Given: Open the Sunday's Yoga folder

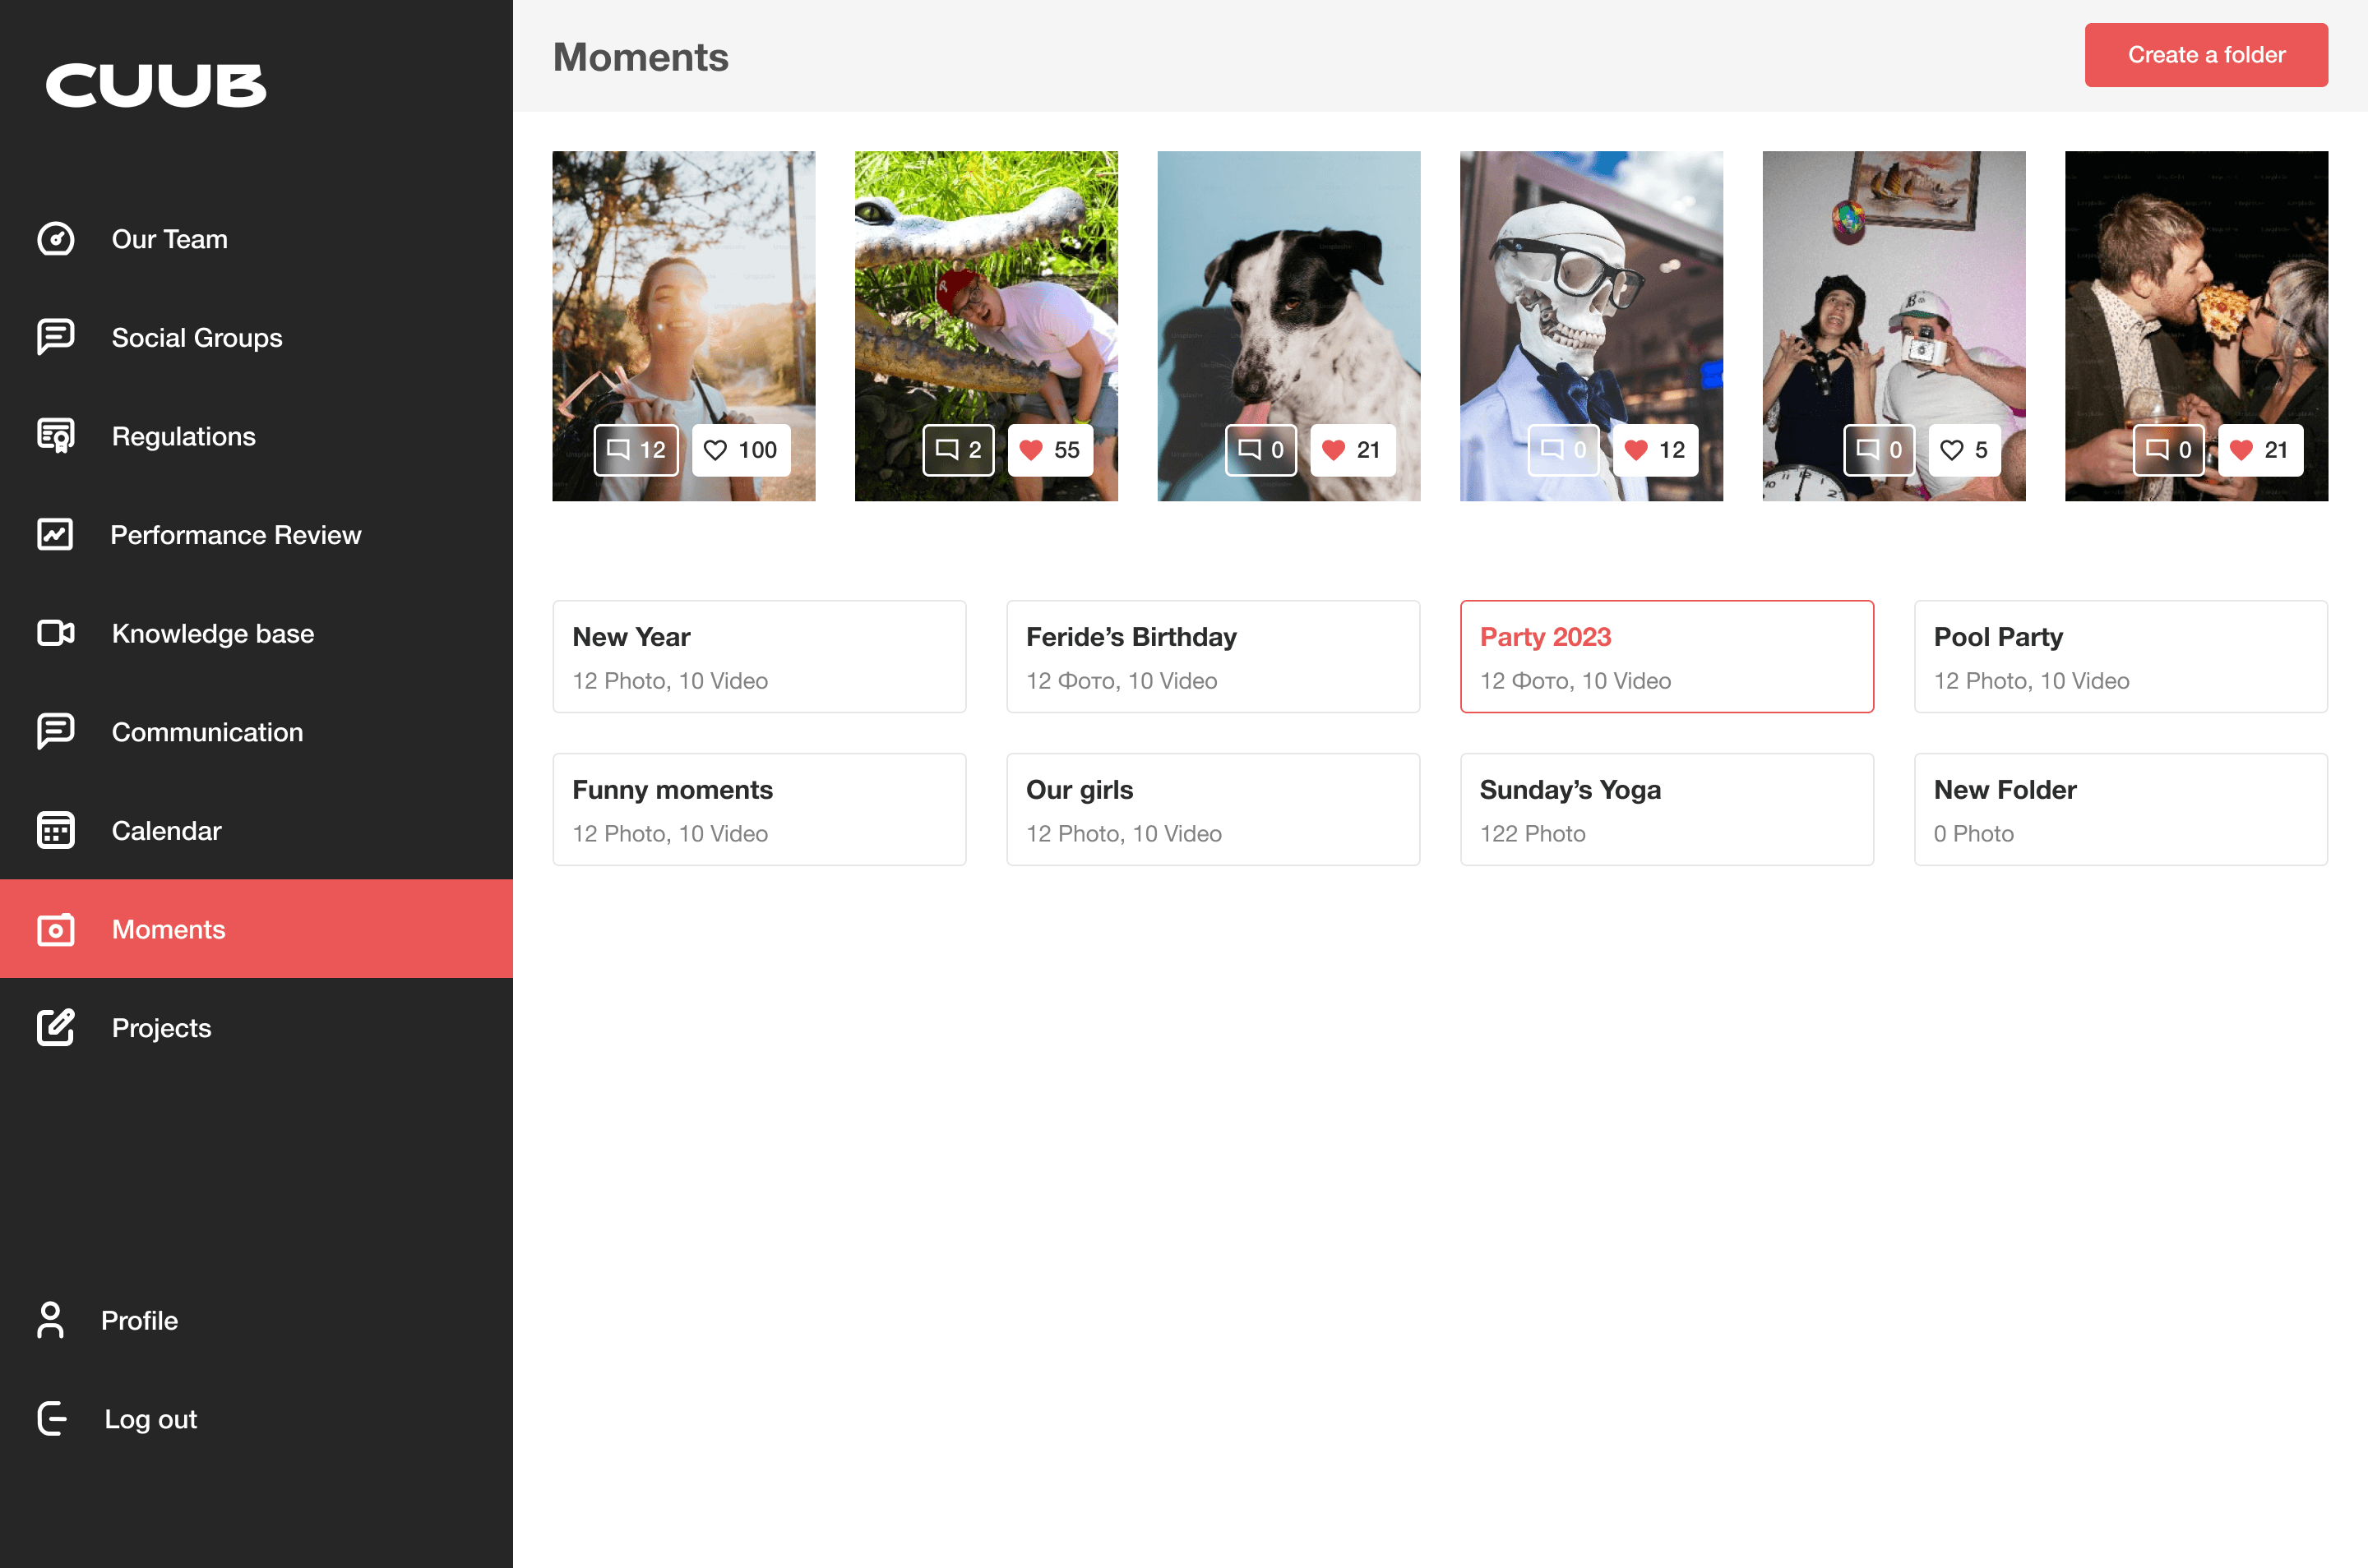Looking at the screenshot, I should click(x=1666, y=810).
